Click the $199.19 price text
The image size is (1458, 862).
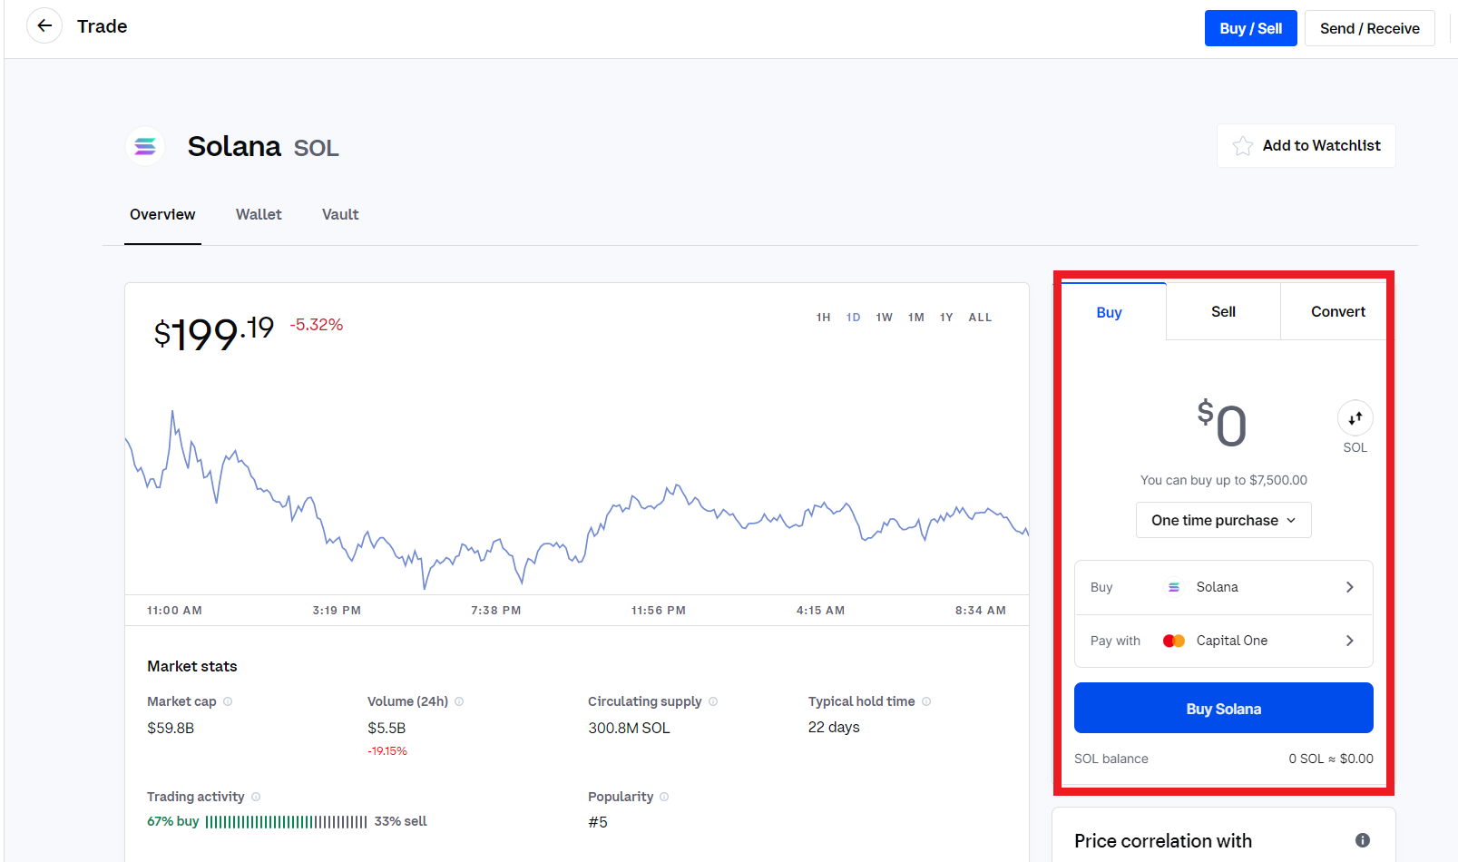point(214,333)
